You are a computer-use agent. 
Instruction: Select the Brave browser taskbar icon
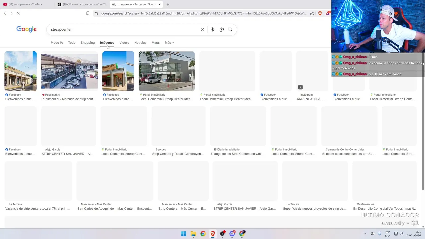tap(213, 234)
